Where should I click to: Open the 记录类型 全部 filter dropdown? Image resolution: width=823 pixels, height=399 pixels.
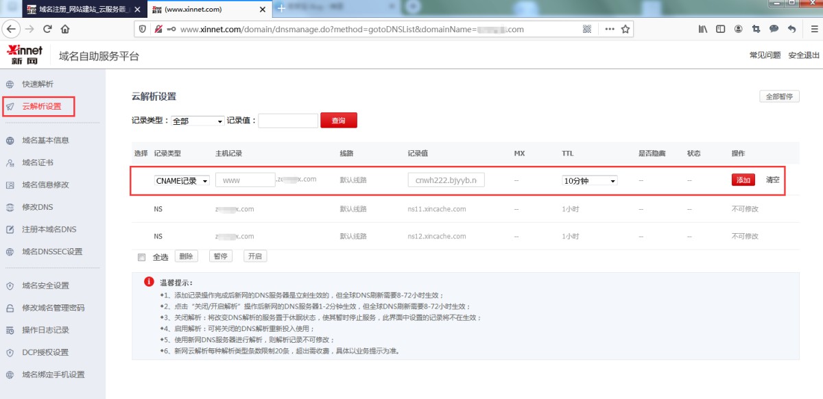click(198, 121)
